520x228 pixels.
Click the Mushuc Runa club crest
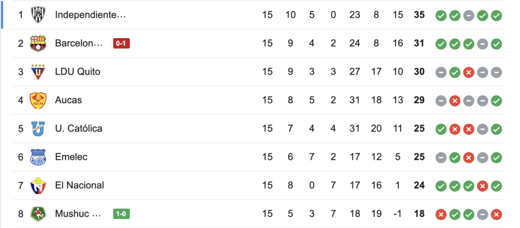(x=38, y=214)
